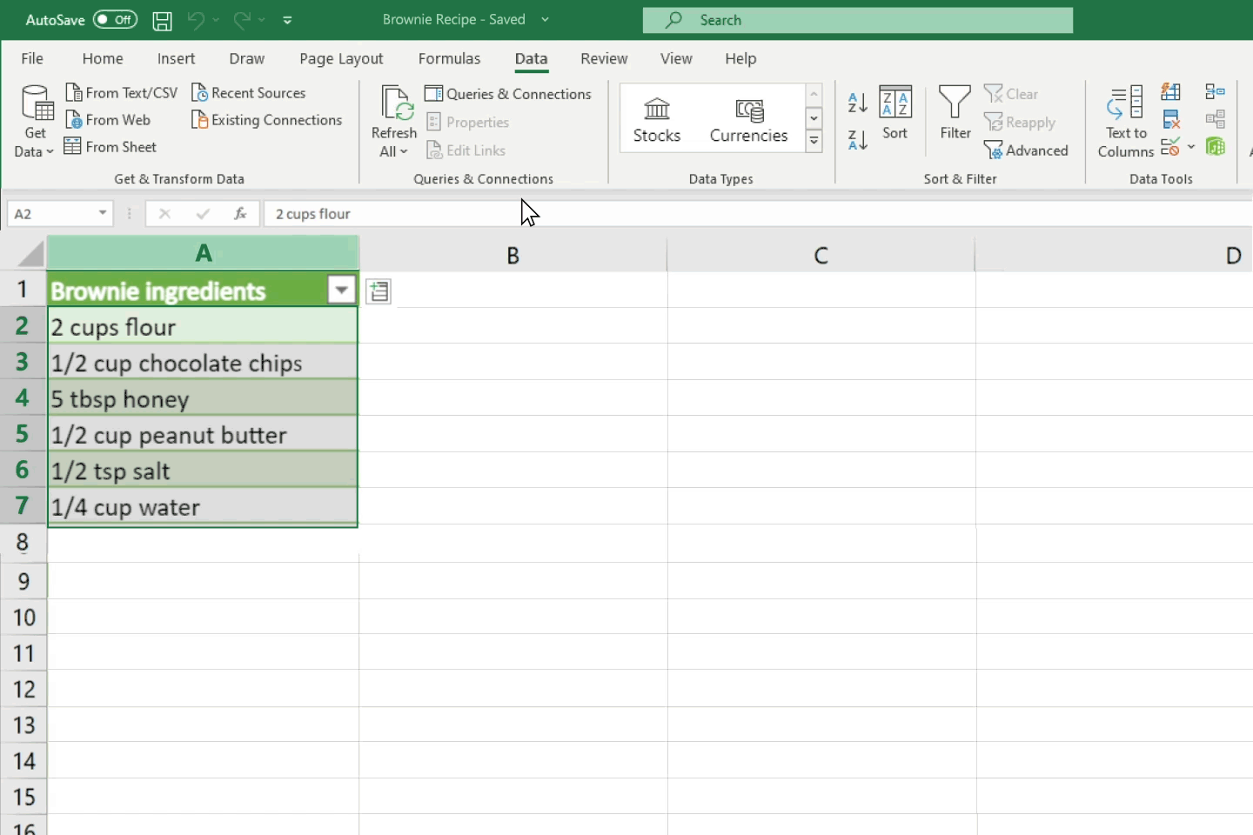
Task: Open the Page Layout tab
Action: 341,58
